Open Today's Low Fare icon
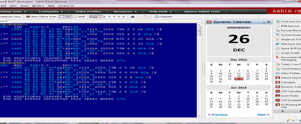 point(278,65)
